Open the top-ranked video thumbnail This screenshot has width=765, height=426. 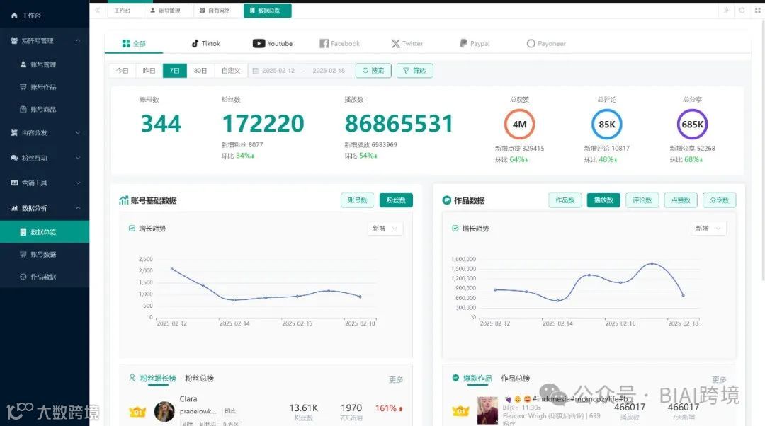pyautogui.click(x=487, y=411)
